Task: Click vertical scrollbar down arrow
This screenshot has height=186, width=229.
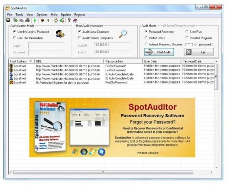Action: coord(216,168)
